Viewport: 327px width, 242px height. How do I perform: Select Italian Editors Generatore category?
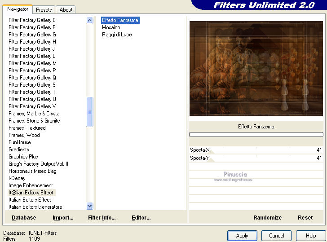[x=35, y=207]
